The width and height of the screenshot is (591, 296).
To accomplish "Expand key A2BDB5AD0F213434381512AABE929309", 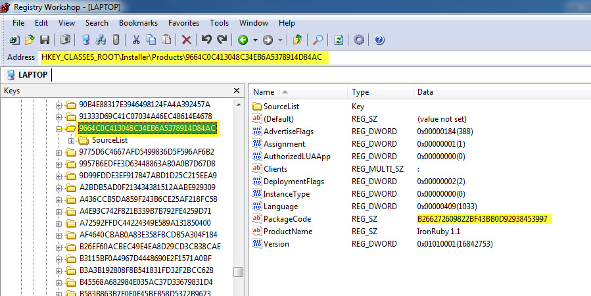I will [x=59, y=188].
